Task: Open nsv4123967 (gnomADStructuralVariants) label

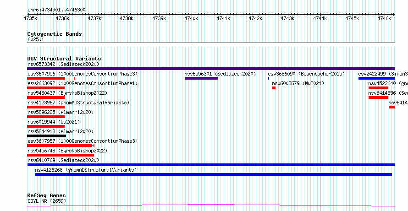Action: [78, 103]
